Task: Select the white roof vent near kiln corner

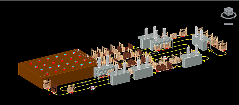Action: [79, 50]
